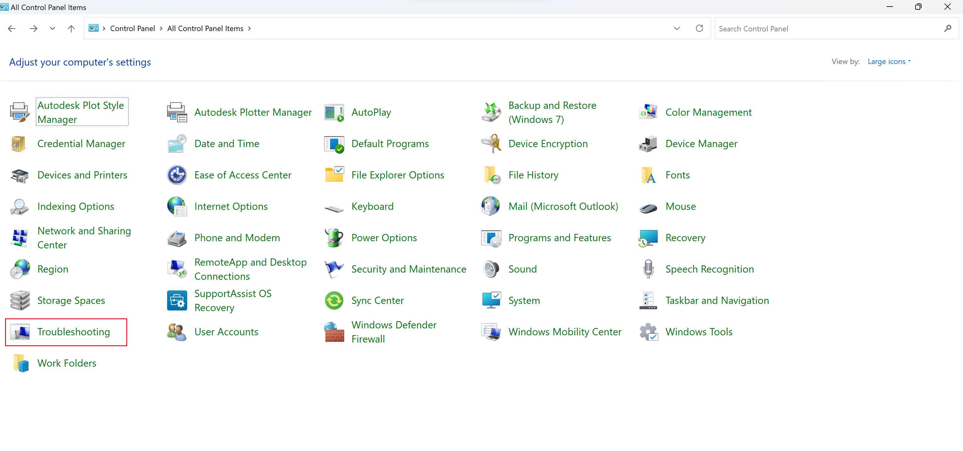Open the Color Management panel
Viewport: 963px width, 451px height.
(708, 112)
